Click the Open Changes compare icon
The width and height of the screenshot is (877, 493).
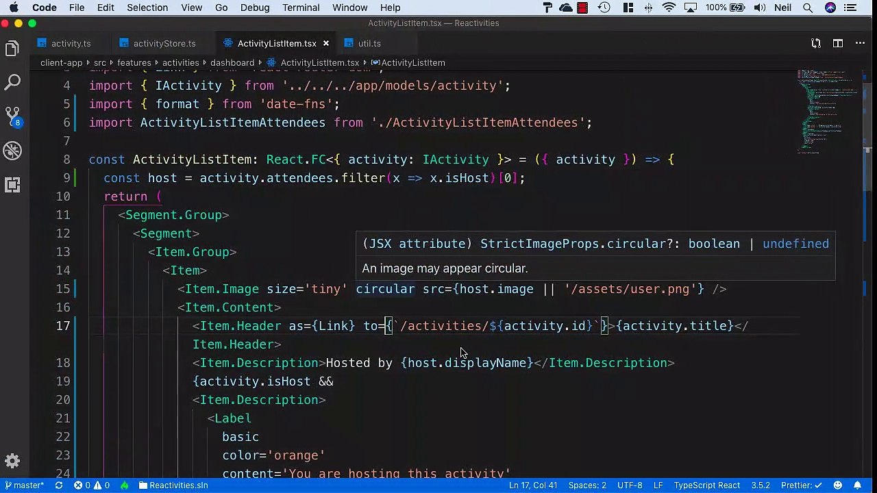(816, 43)
